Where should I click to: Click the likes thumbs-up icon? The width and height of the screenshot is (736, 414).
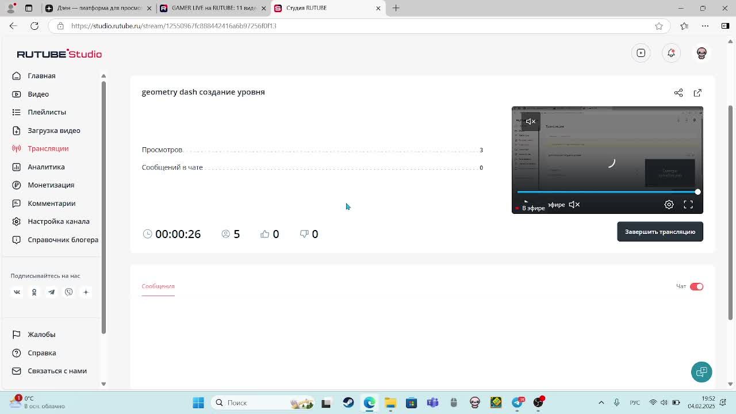(264, 234)
